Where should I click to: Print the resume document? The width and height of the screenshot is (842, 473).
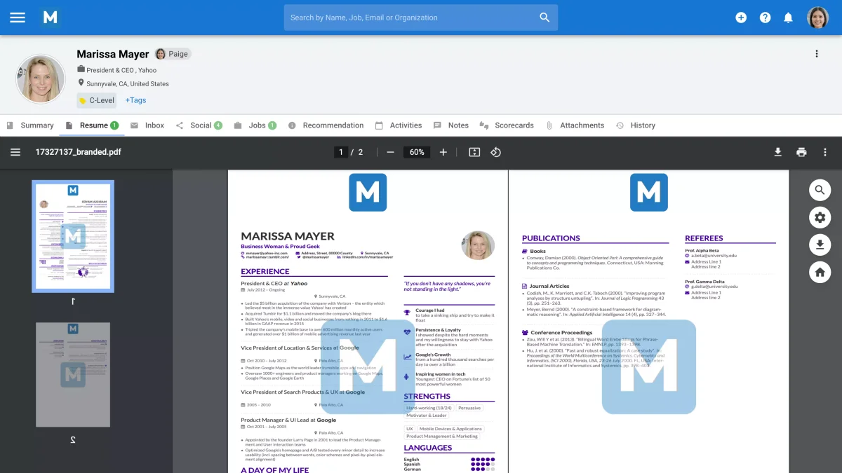pyautogui.click(x=801, y=152)
